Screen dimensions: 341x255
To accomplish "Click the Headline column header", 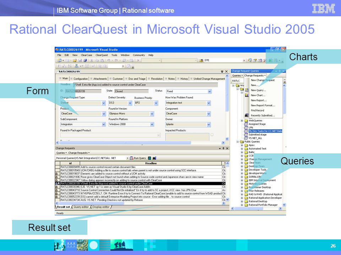I will click(151, 163).
